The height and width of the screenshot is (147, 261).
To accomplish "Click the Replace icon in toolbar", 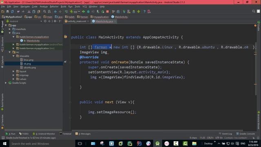I will pyautogui.click(x=49, y=11).
